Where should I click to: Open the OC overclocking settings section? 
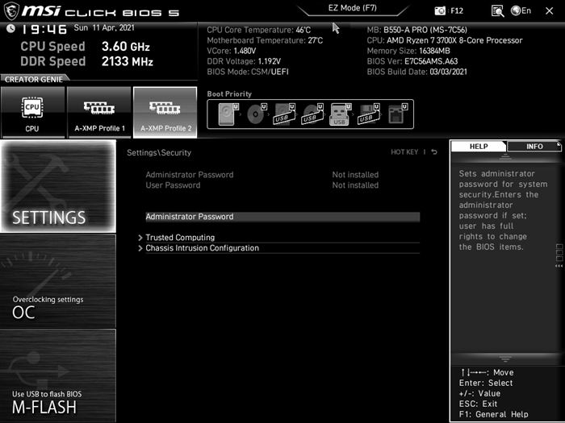click(58, 281)
